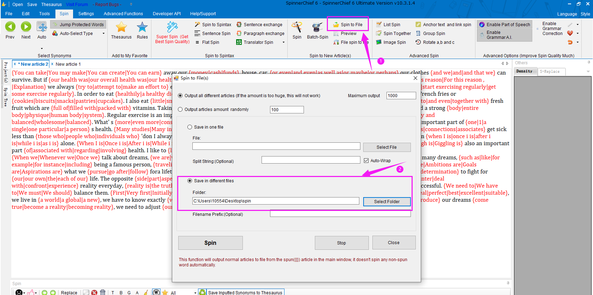Select Output all different articles option
Screen dimensions: 593x295
pyautogui.click(x=180, y=96)
